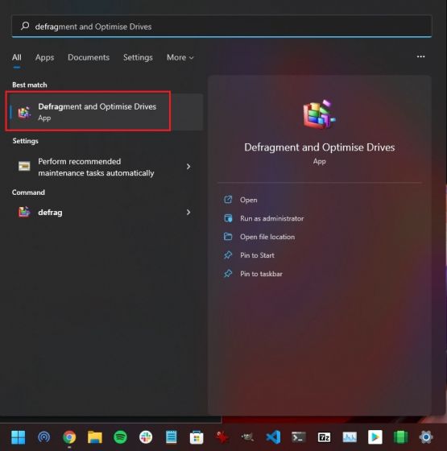Choose Open file location
Viewport: 447px width, 451px height.
point(267,237)
